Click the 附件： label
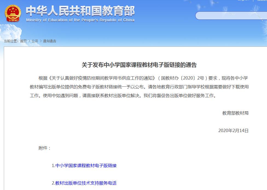The height and width of the screenshot is (190, 267). [x=45, y=148]
